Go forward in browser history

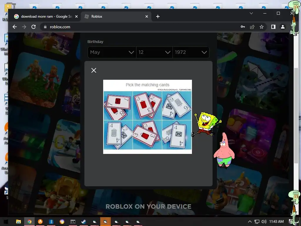24,27
